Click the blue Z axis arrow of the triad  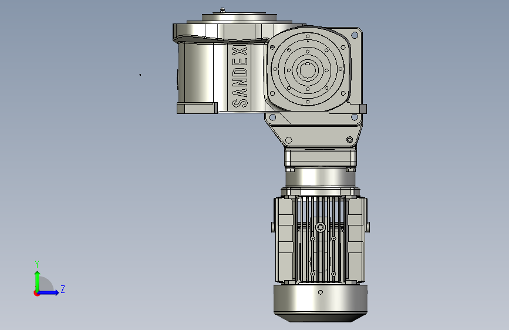[x=49, y=292]
